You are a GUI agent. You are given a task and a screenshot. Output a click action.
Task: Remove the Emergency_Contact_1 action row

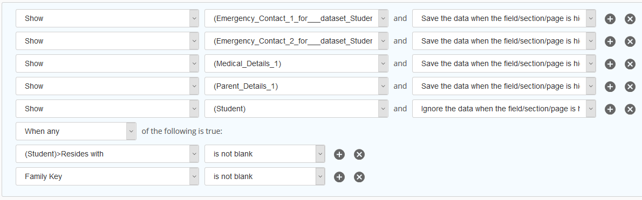click(x=630, y=19)
